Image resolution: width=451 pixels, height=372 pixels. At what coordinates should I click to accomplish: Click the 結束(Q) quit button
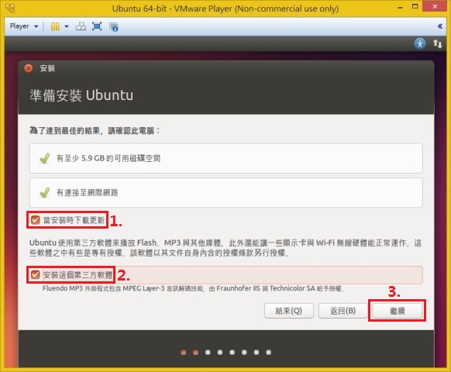click(289, 311)
